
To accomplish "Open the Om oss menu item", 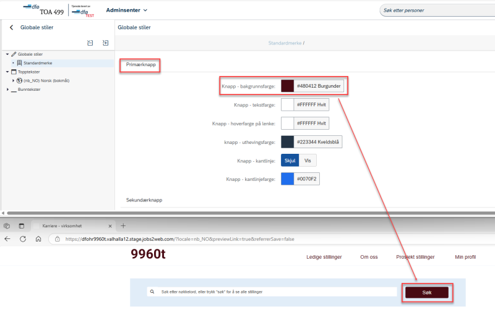I will [369, 257].
